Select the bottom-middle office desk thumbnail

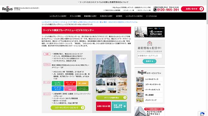111,90
